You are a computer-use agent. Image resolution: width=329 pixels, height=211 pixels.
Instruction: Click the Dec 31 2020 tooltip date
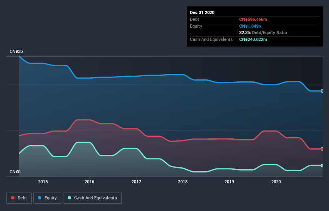202,12
